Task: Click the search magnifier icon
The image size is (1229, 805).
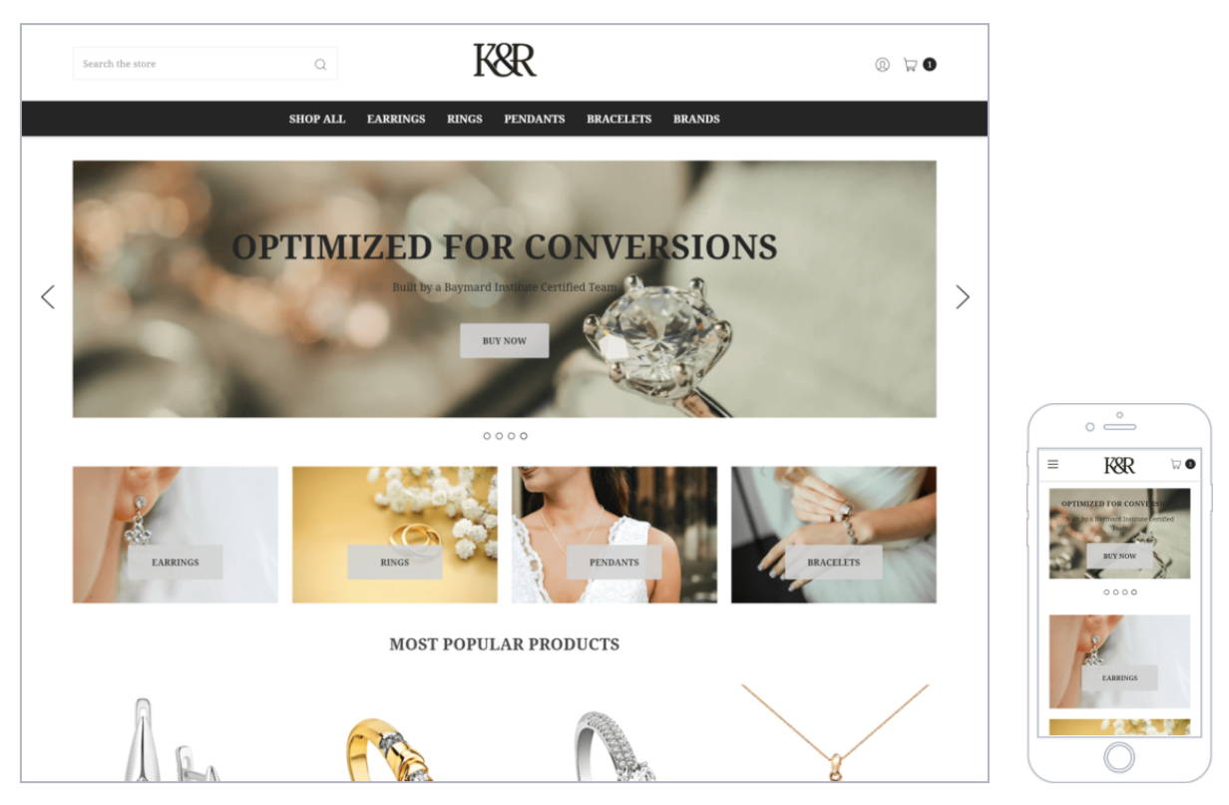Action: coord(320,65)
